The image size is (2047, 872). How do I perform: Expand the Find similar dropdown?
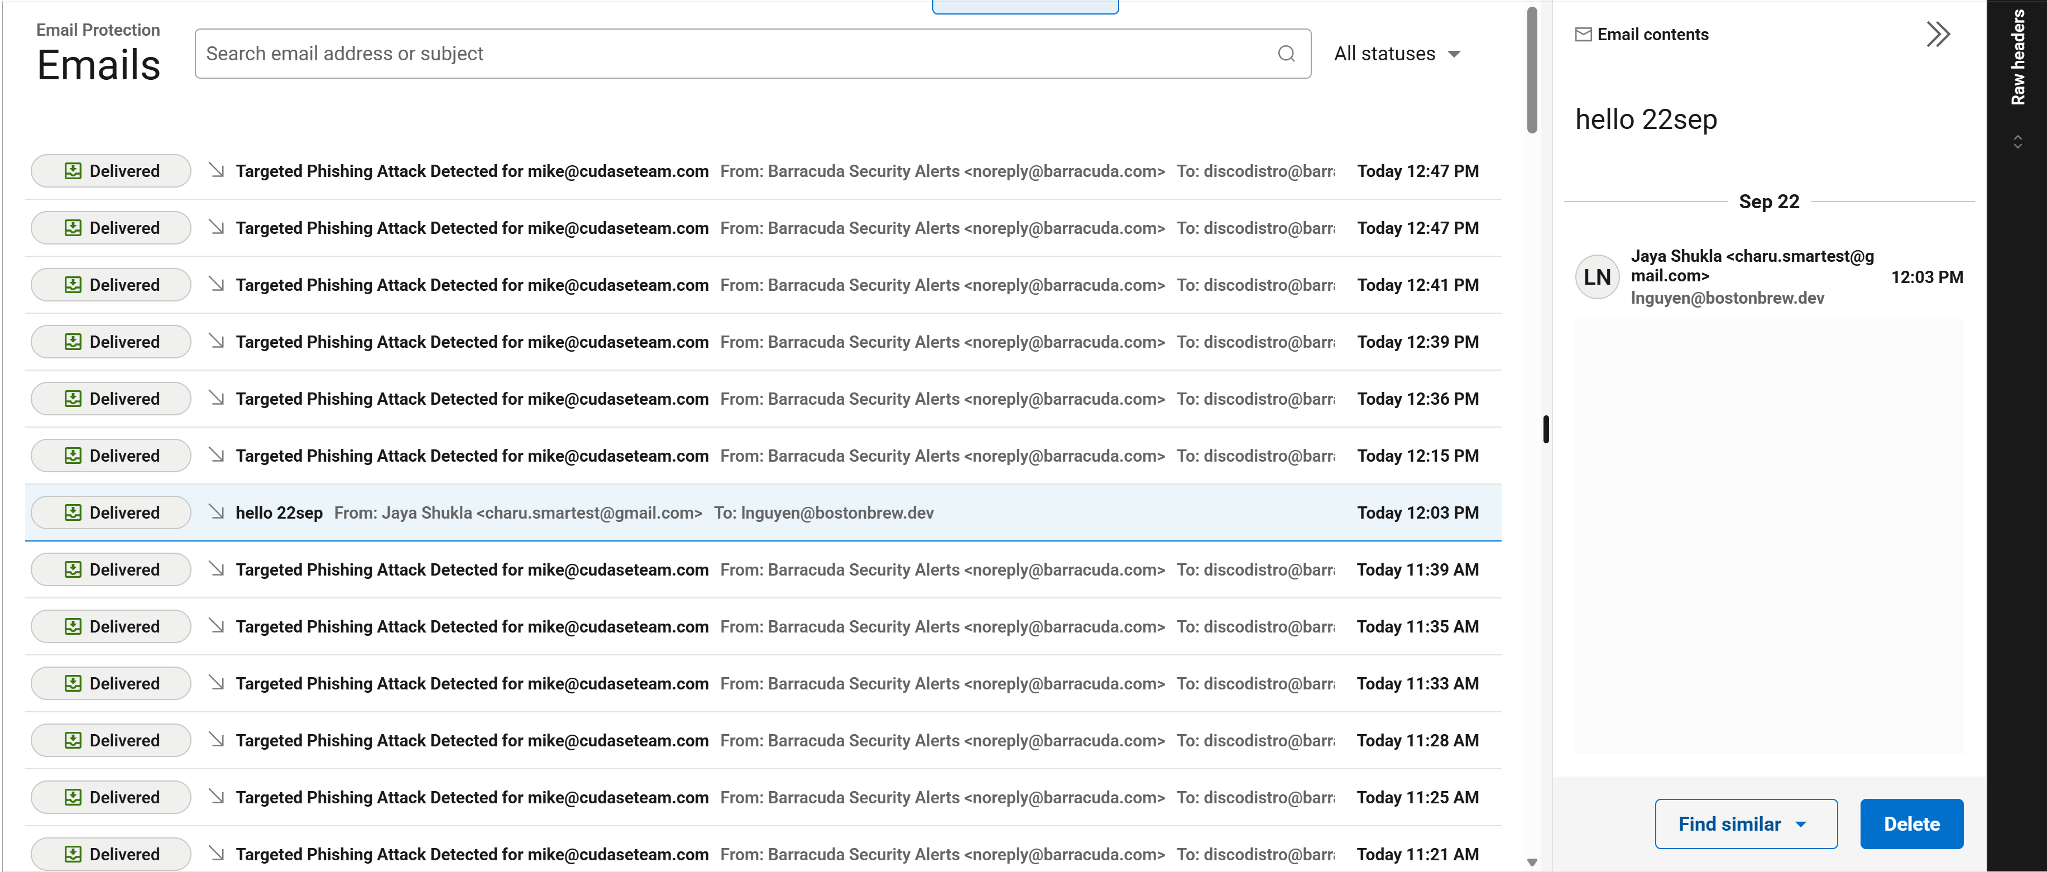[1801, 825]
